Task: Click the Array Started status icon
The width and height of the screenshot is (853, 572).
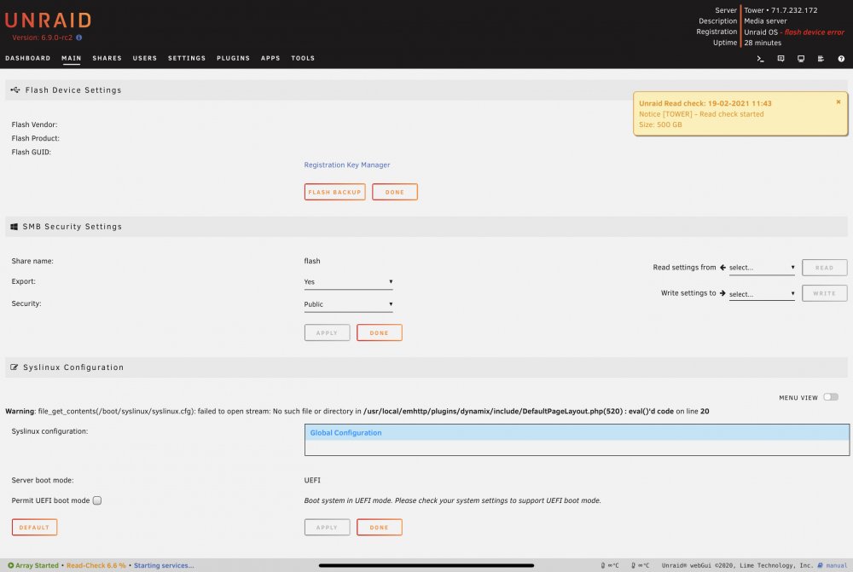Action: coord(10,565)
